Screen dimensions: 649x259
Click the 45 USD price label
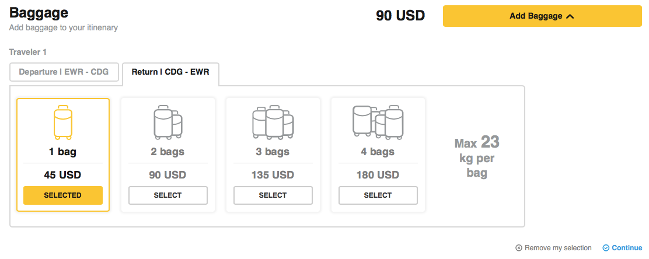pyautogui.click(x=63, y=175)
